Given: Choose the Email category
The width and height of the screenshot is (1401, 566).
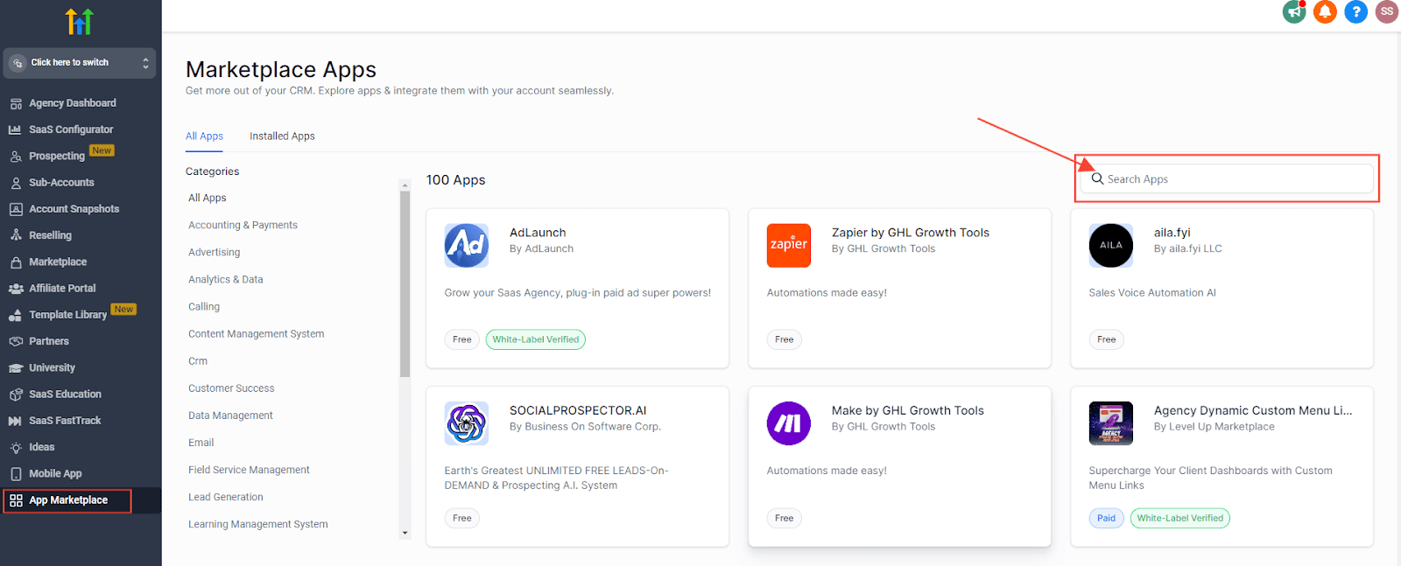Looking at the screenshot, I should click(x=201, y=443).
